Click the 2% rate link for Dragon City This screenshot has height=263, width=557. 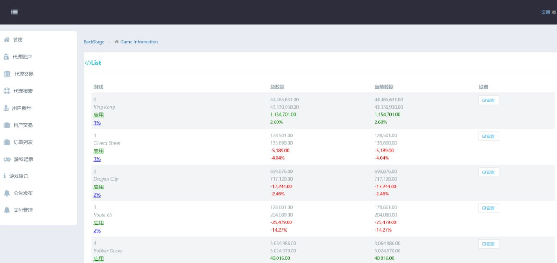point(97,195)
